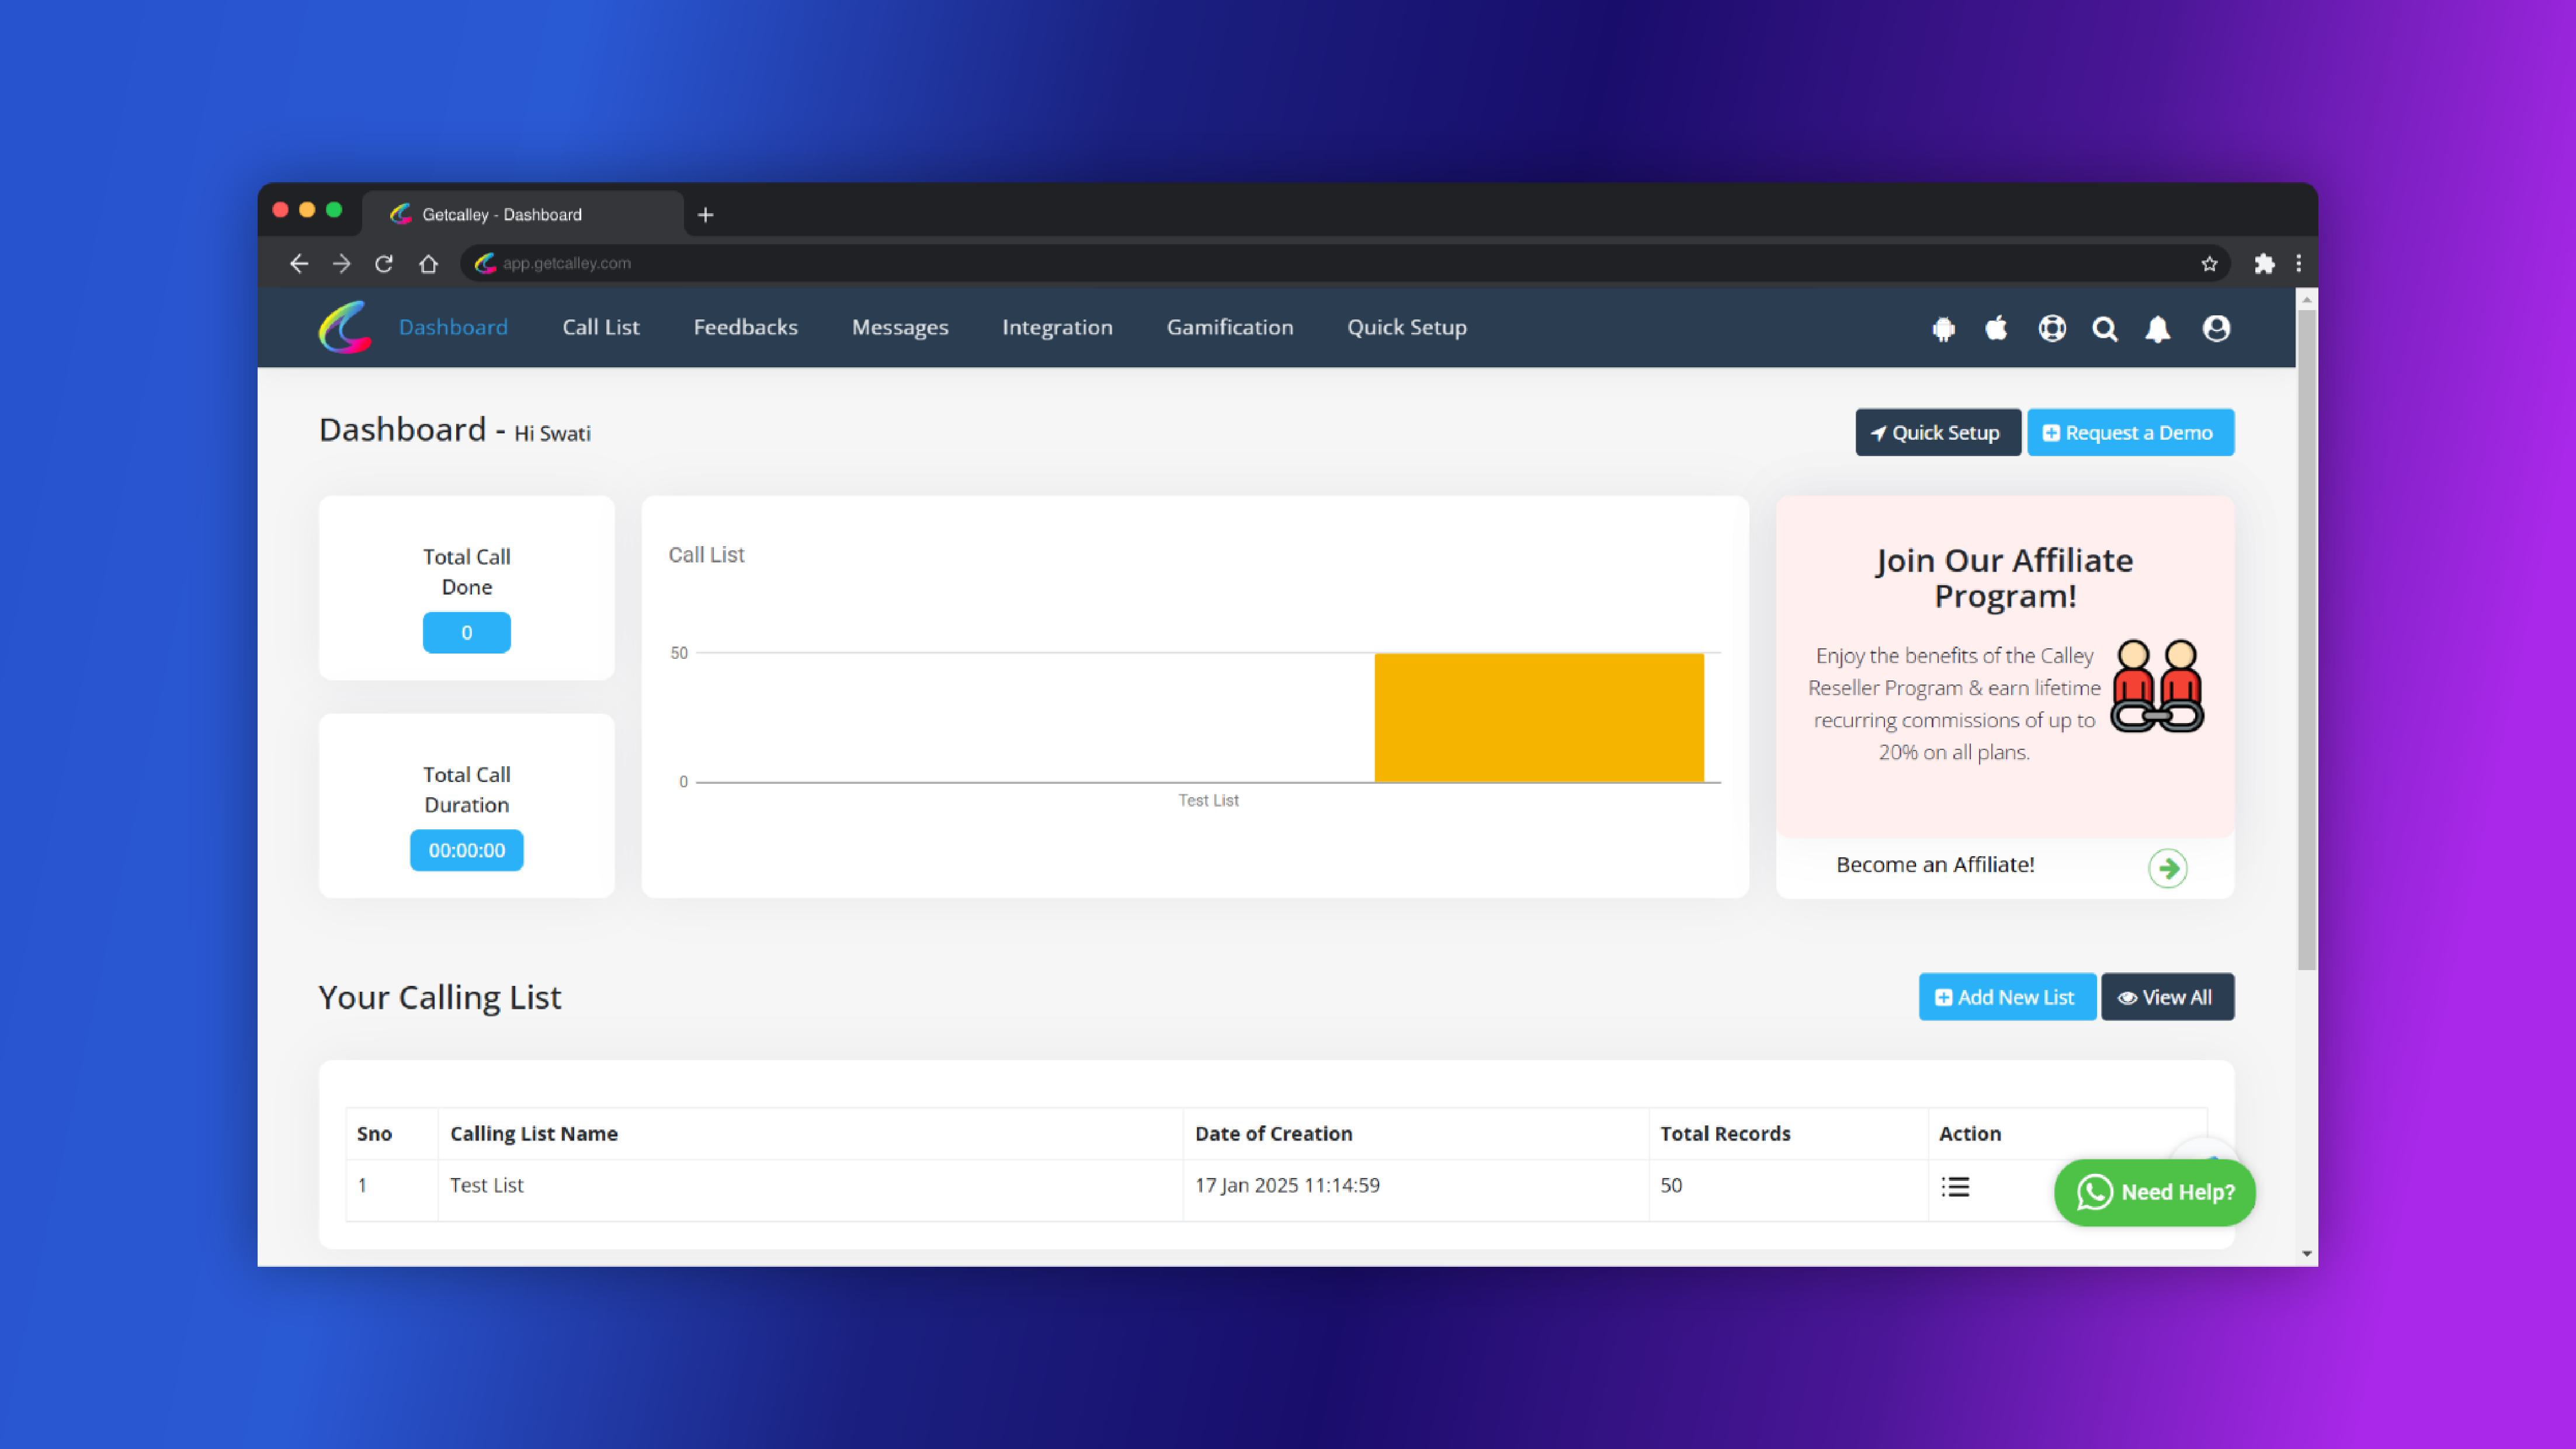Click the Hi Swati greeting text

(x=552, y=433)
